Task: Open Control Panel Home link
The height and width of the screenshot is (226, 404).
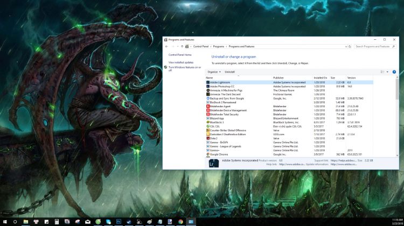Action: click(x=180, y=55)
